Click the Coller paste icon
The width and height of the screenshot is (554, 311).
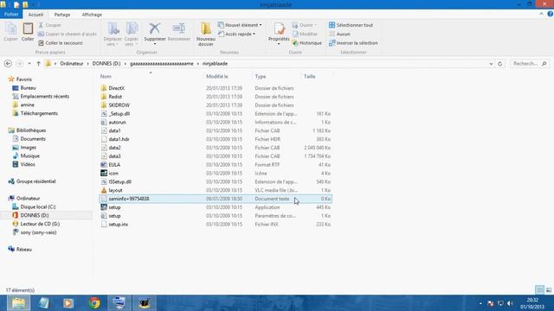point(28,32)
